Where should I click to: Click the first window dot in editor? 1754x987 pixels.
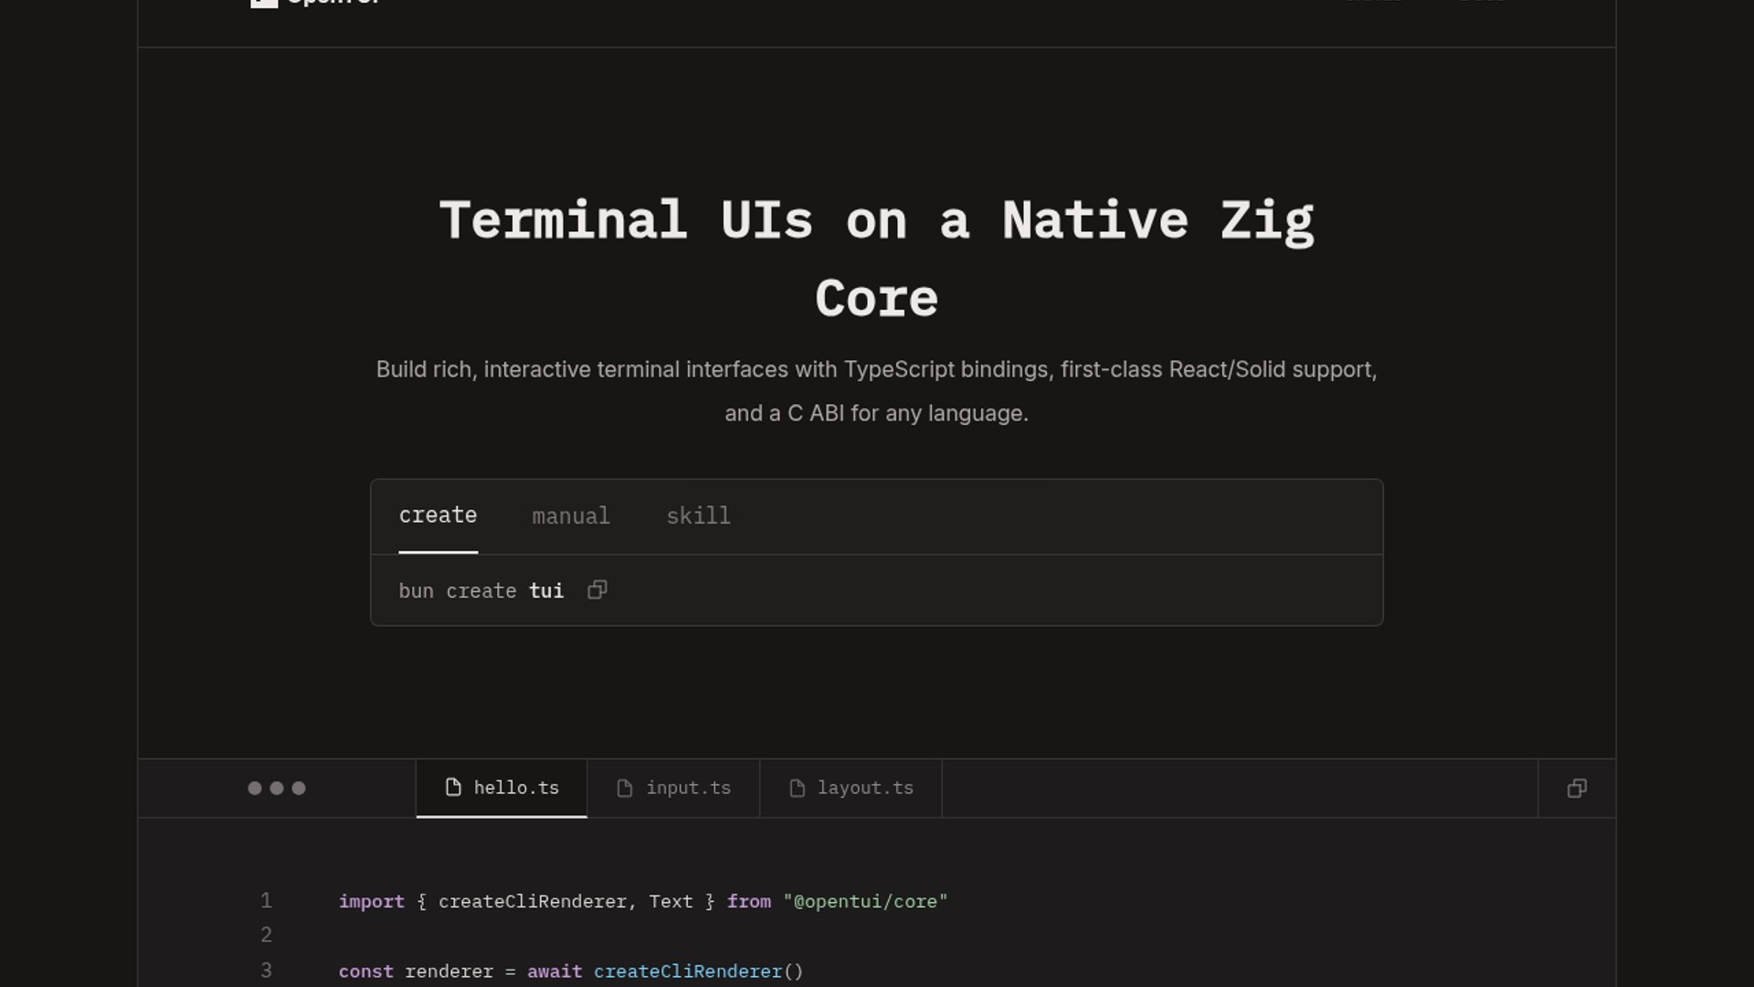(x=255, y=789)
